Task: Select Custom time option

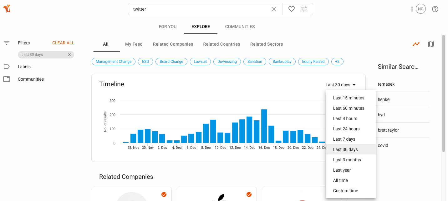Action: tap(351, 191)
